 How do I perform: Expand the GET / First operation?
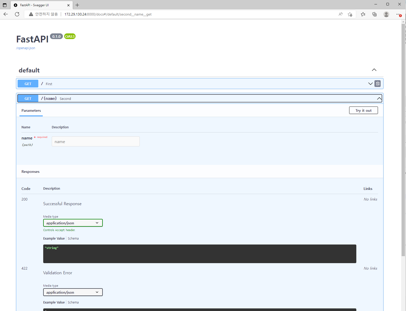[370, 84]
